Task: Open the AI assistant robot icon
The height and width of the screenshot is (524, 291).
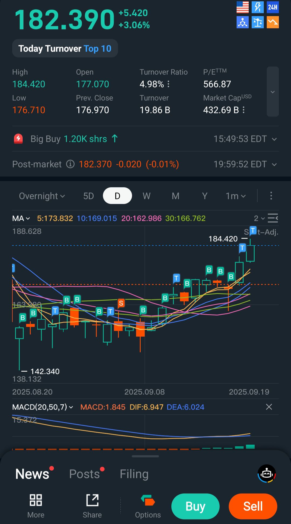Action: 267,474
